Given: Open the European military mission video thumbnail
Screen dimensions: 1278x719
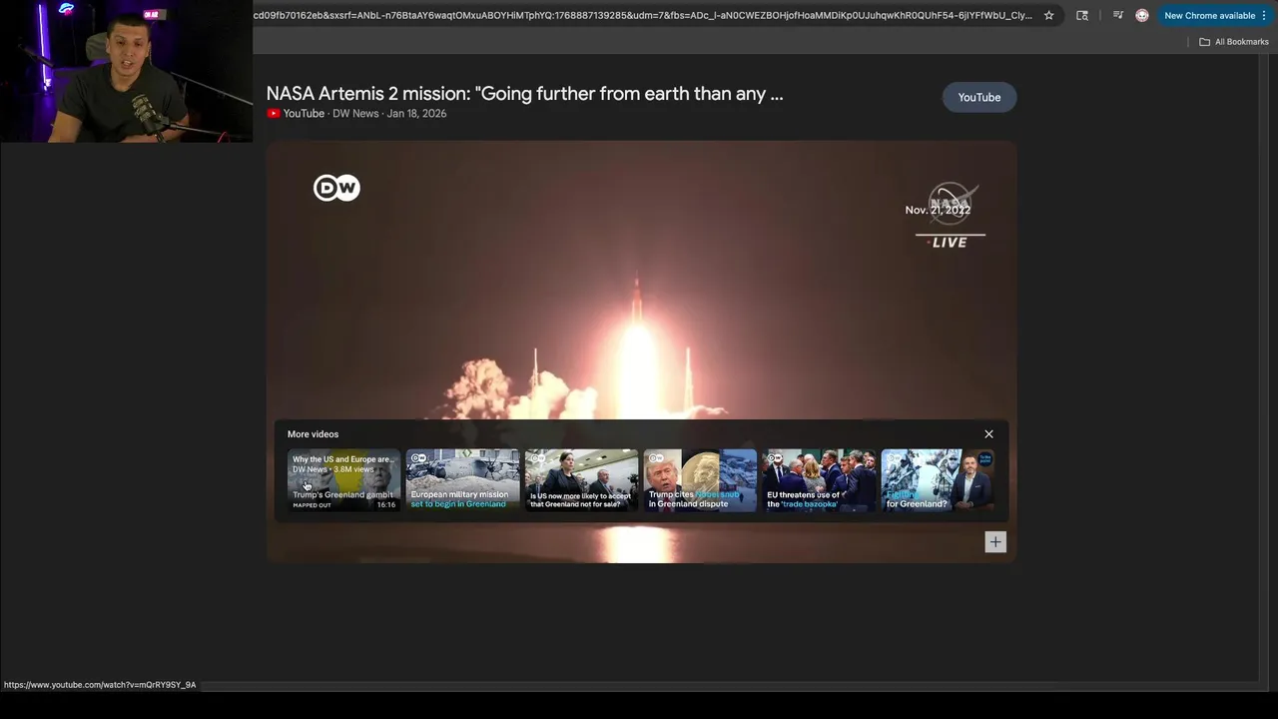Looking at the screenshot, I should coord(462,480).
